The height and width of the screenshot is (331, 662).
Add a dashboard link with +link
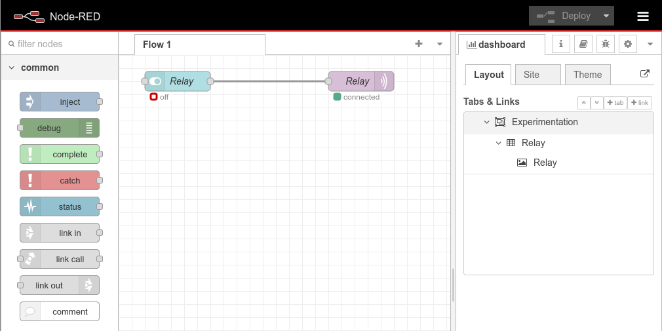(x=639, y=103)
